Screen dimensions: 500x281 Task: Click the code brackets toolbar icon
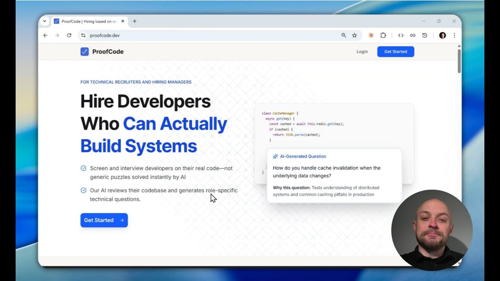coord(401,35)
